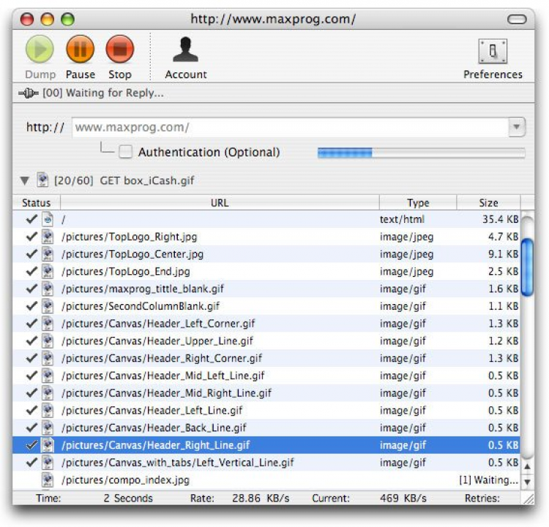Select the /pictures/maxprog_tittle_blank.gif row
This screenshot has width=549, height=527.
tap(266, 289)
